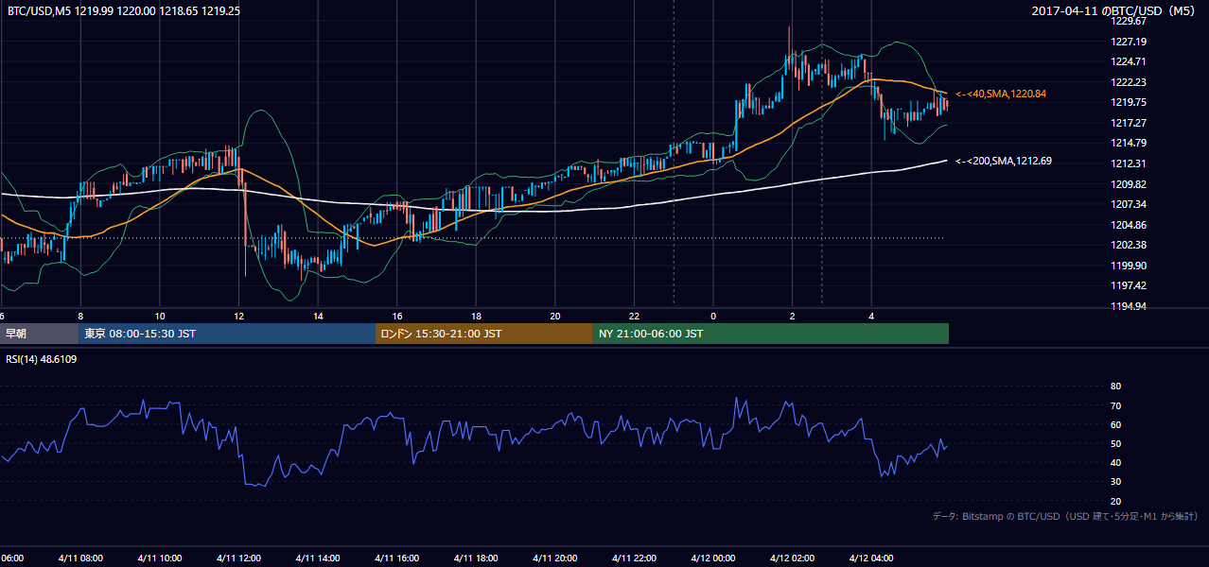
Task: Select the 早朝 session bar
Action: pyautogui.click(x=40, y=334)
